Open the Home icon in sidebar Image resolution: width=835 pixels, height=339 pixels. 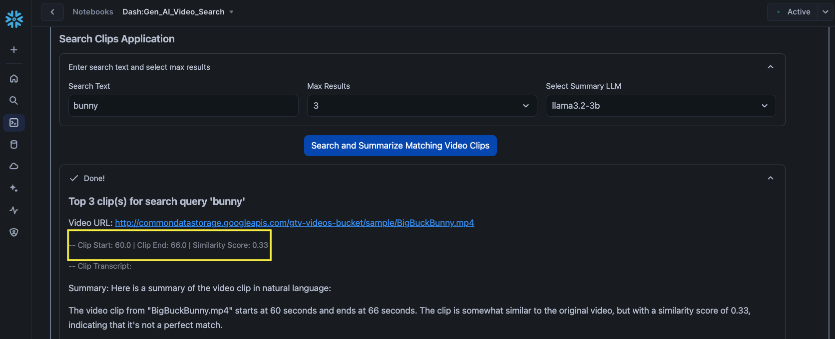[14, 79]
